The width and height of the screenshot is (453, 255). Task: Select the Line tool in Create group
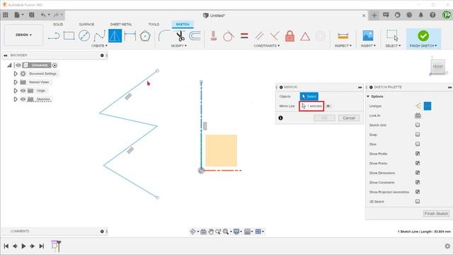54,36
